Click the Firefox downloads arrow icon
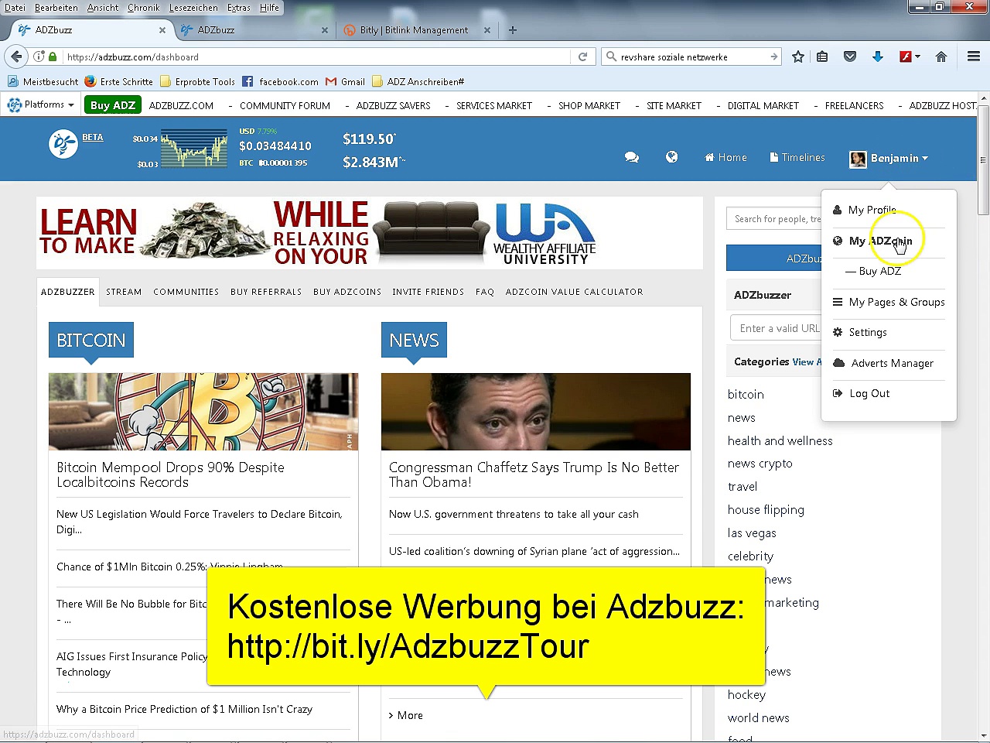Screen dimensions: 990x743 click(877, 56)
